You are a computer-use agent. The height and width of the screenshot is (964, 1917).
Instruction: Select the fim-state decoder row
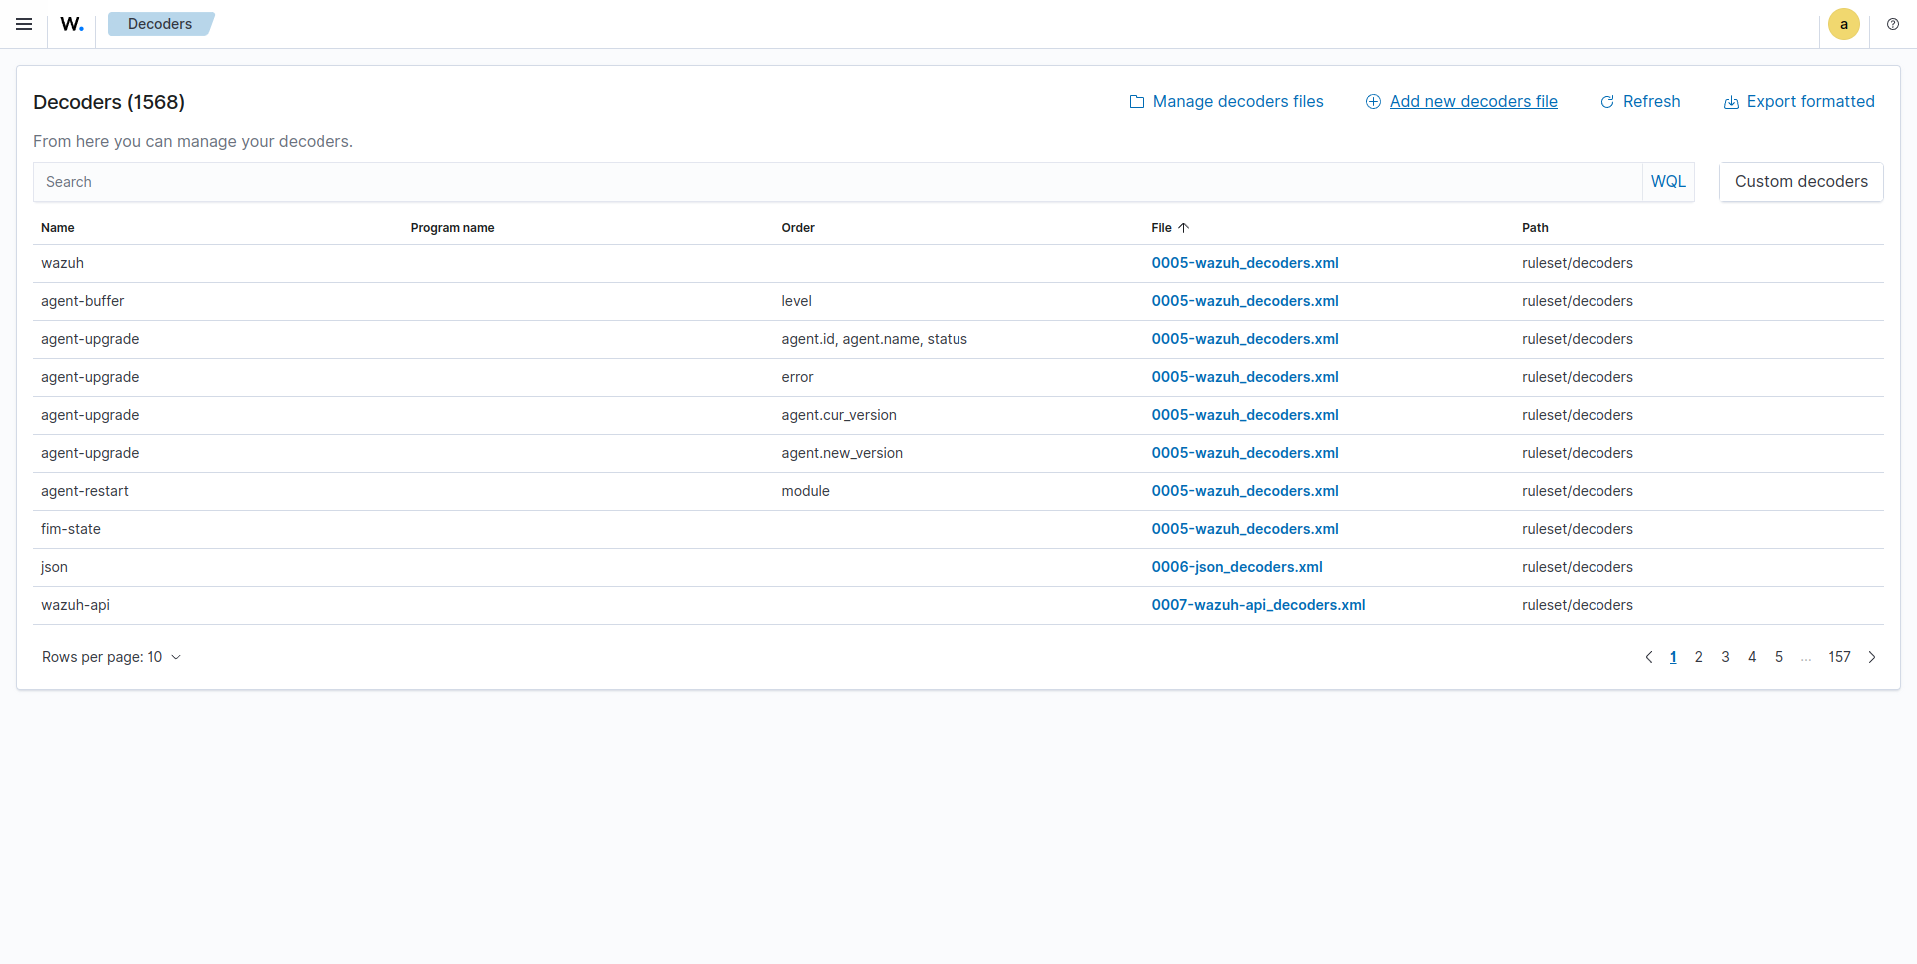click(x=958, y=529)
